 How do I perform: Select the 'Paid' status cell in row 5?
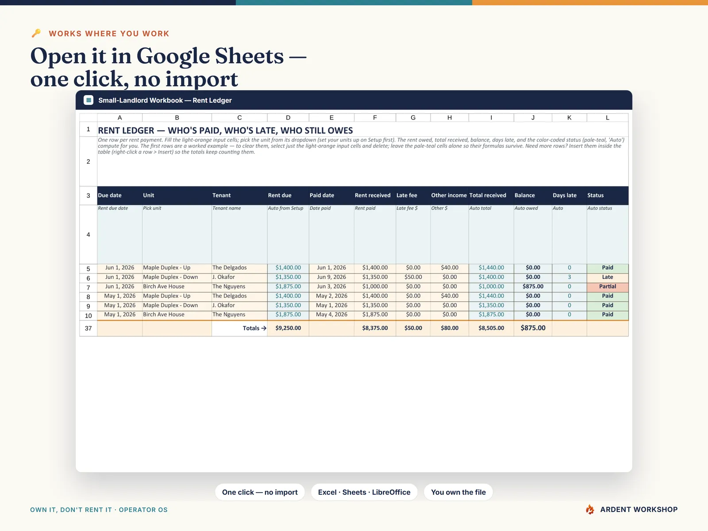point(608,268)
